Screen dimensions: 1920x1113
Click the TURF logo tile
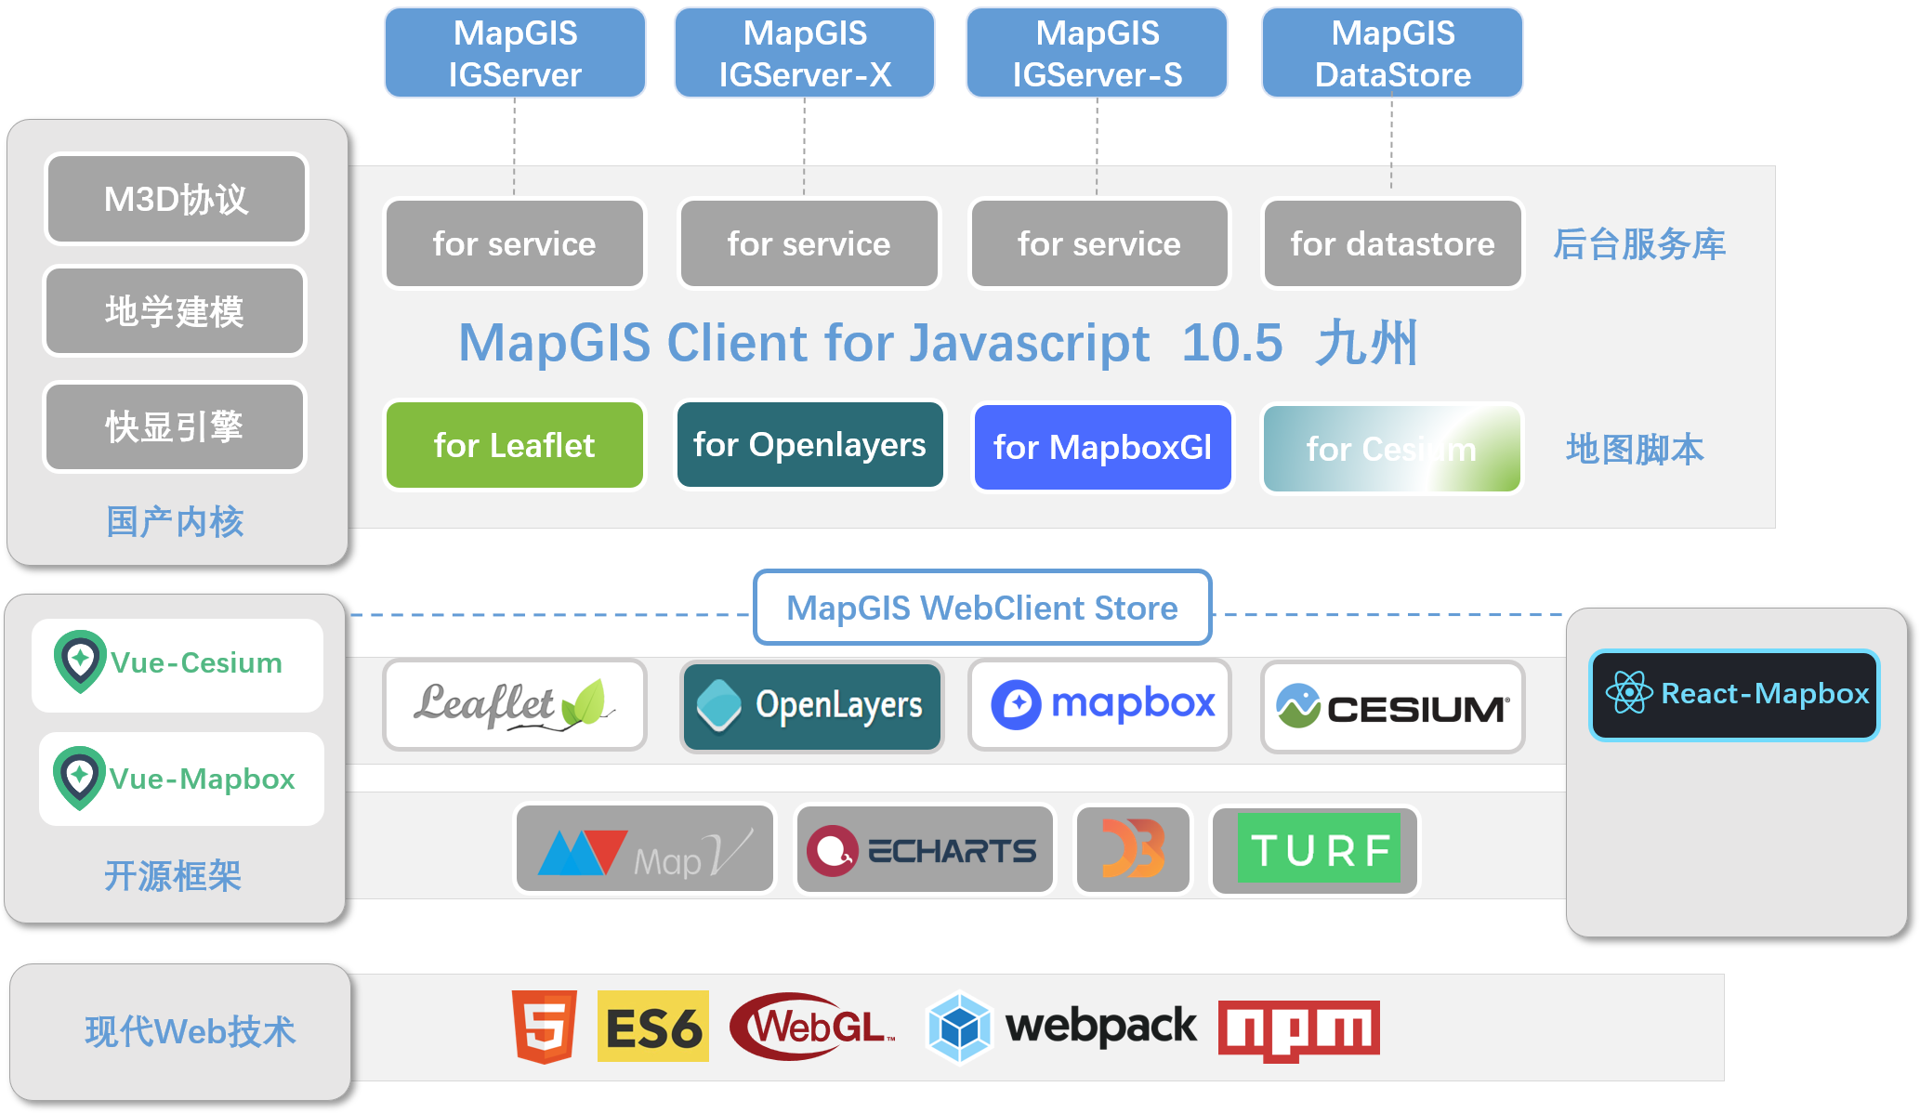(1317, 849)
